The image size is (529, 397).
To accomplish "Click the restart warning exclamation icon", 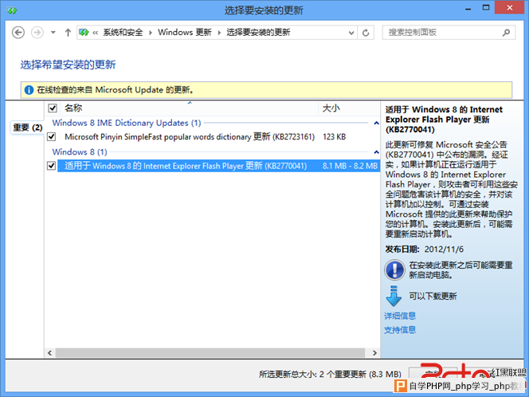I will [x=394, y=269].
